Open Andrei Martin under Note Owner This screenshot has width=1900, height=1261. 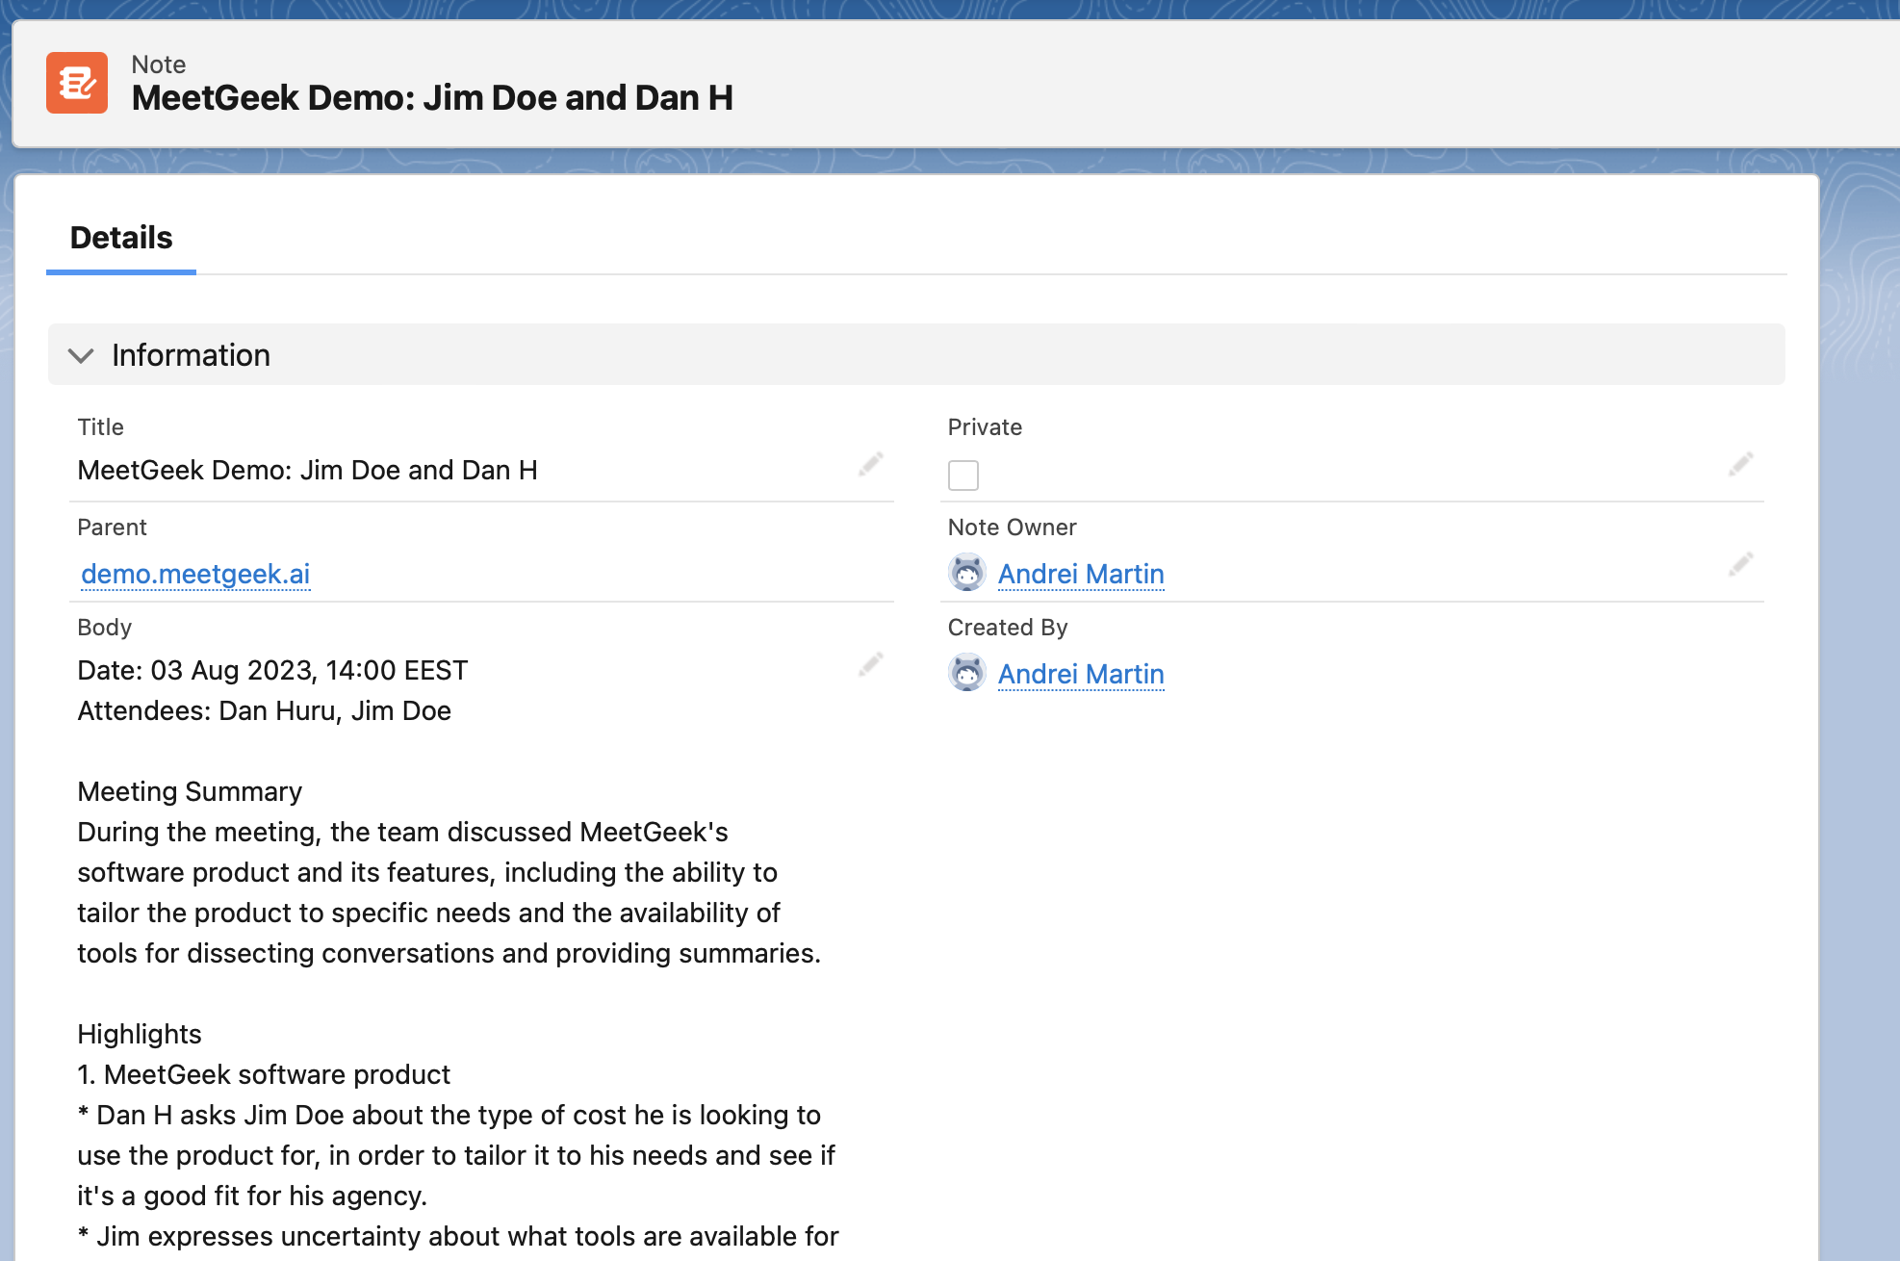[1081, 574]
